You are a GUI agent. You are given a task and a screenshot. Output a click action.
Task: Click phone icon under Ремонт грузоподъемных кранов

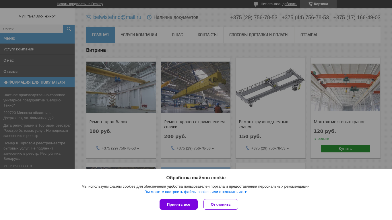248,148
